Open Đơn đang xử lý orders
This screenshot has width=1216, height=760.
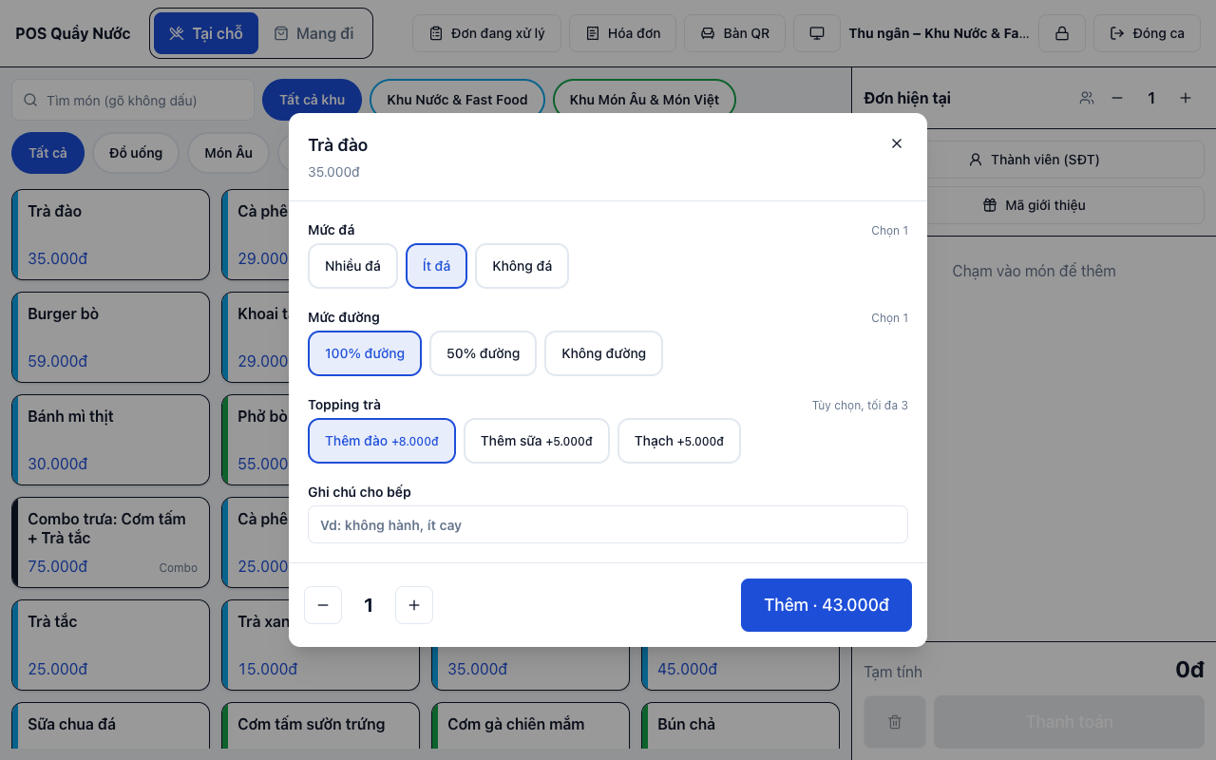point(487,33)
